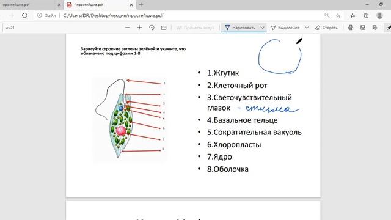Switch to first простейшие.pdf tab
Screen dimensions: 391x220
coord(16,5)
